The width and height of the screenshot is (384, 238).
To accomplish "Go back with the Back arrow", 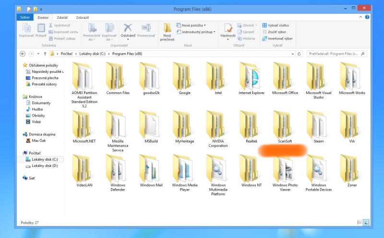I will pos(23,54).
